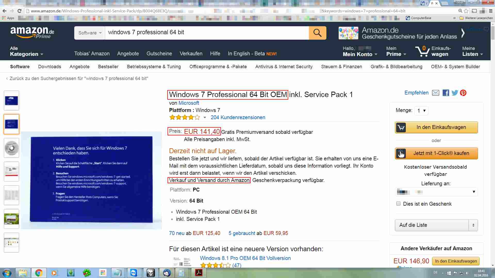Share product on Facebook icon
495x278 pixels.
pos(446,93)
